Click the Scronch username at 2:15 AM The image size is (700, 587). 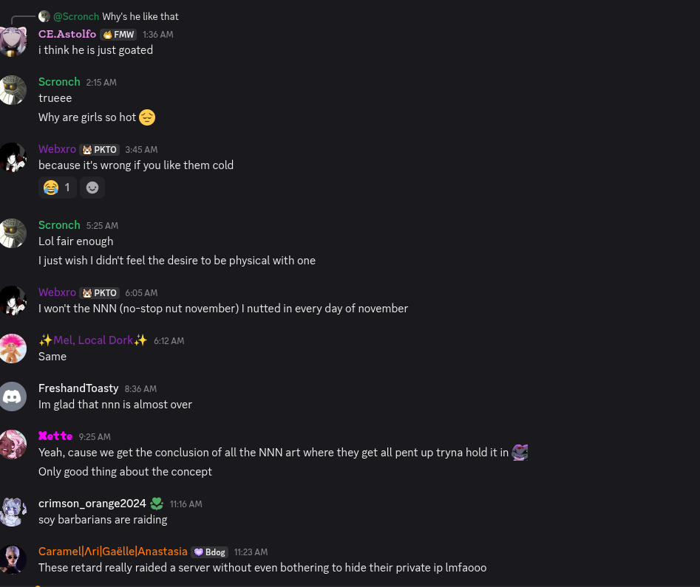[59, 82]
